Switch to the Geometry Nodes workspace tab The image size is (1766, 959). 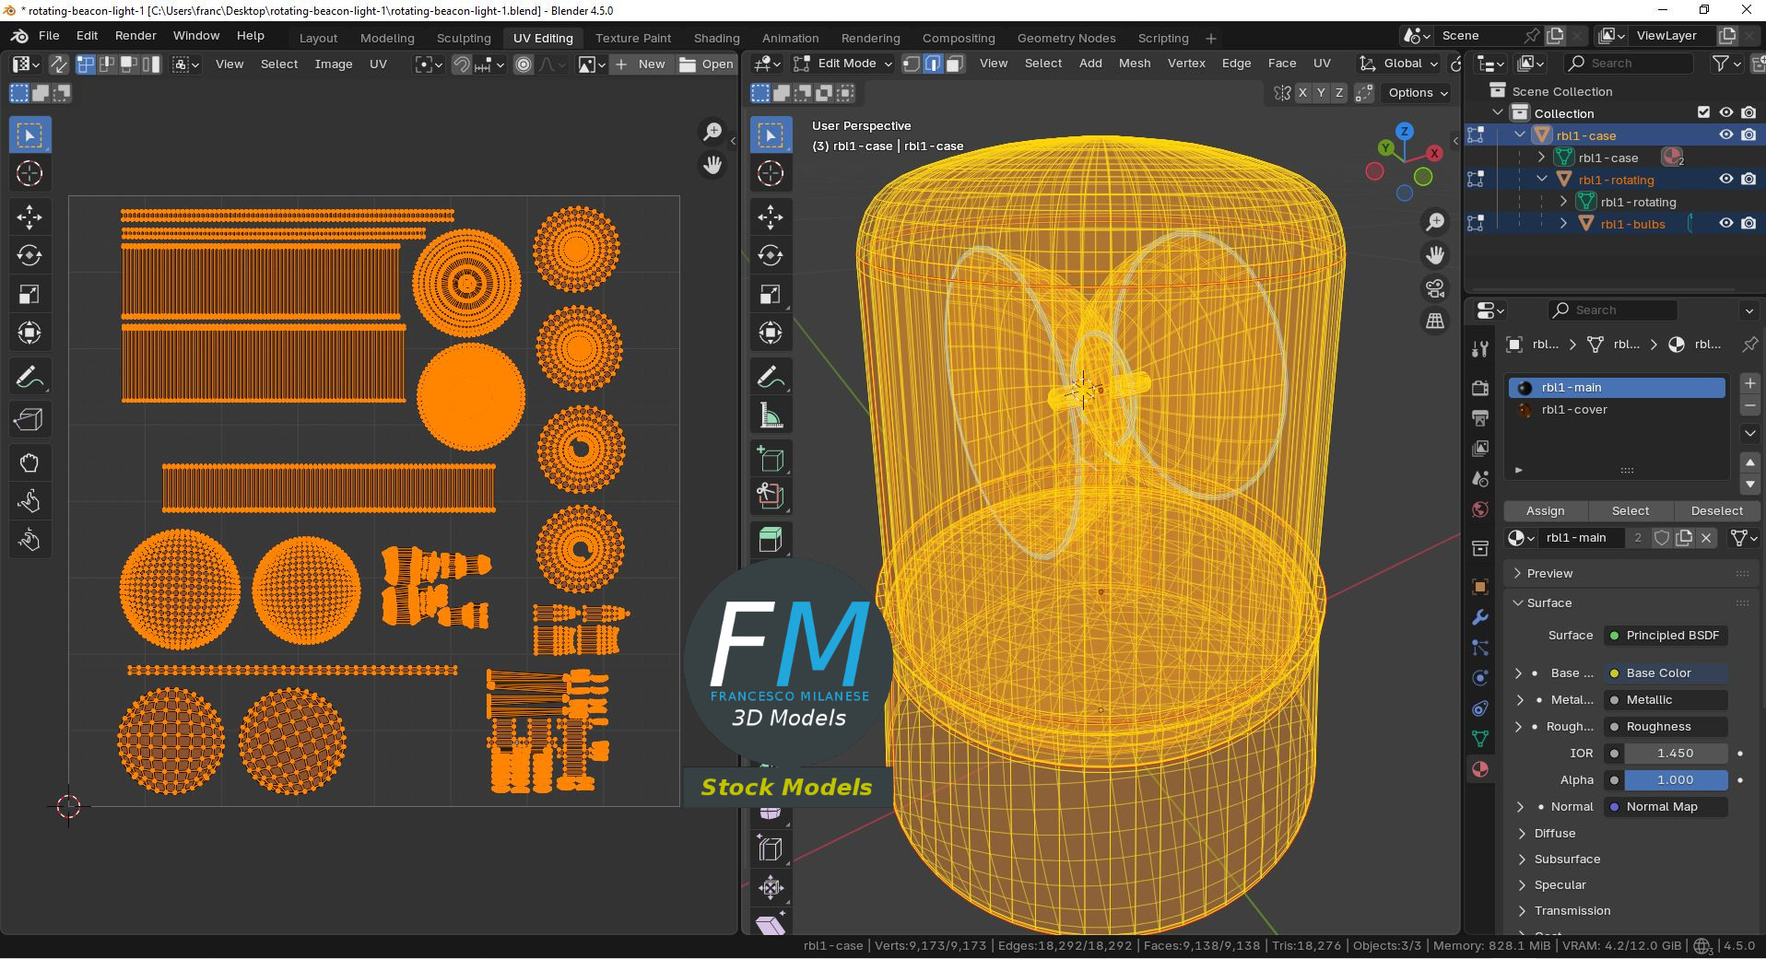click(1066, 38)
